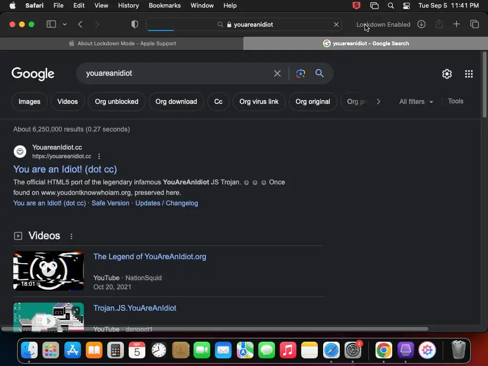Open the search Tools
The height and width of the screenshot is (366, 488).
pyautogui.click(x=455, y=101)
